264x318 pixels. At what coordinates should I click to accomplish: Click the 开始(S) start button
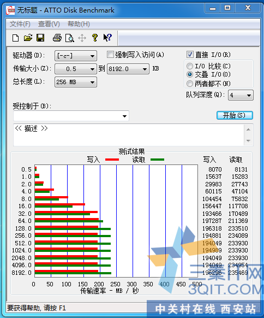(x=235, y=115)
